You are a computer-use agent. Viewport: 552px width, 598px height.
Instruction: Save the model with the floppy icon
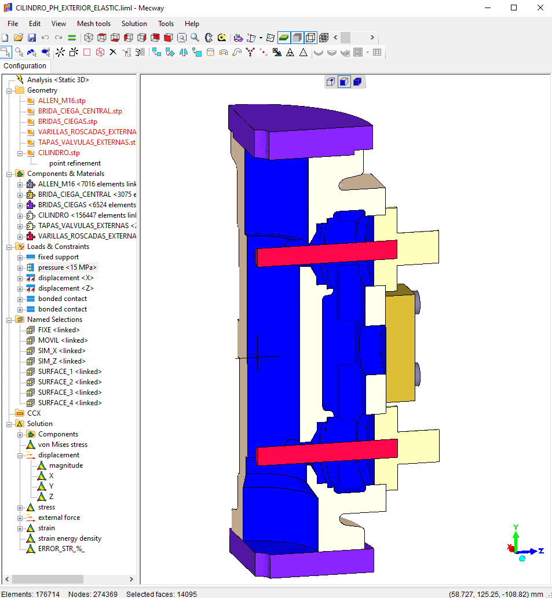tap(32, 38)
